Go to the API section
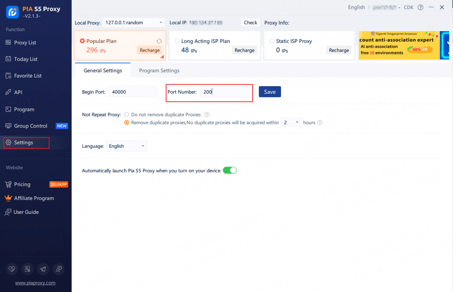Screen dimensions: 453x292 tap(18, 92)
